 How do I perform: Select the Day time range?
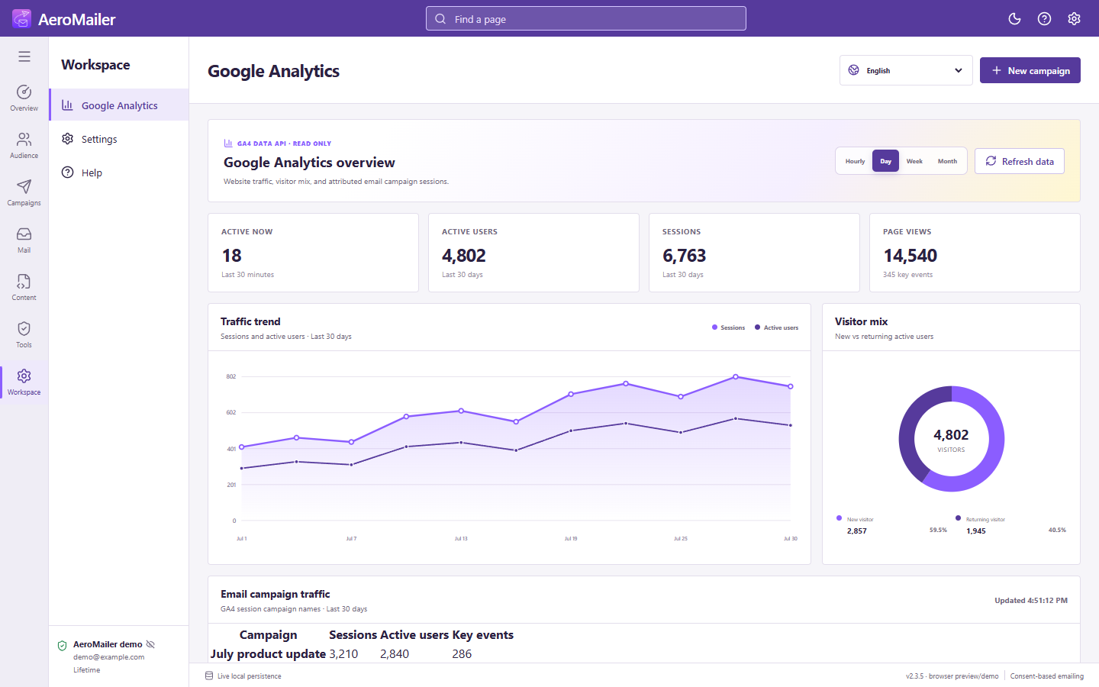pyautogui.click(x=885, y=161)
